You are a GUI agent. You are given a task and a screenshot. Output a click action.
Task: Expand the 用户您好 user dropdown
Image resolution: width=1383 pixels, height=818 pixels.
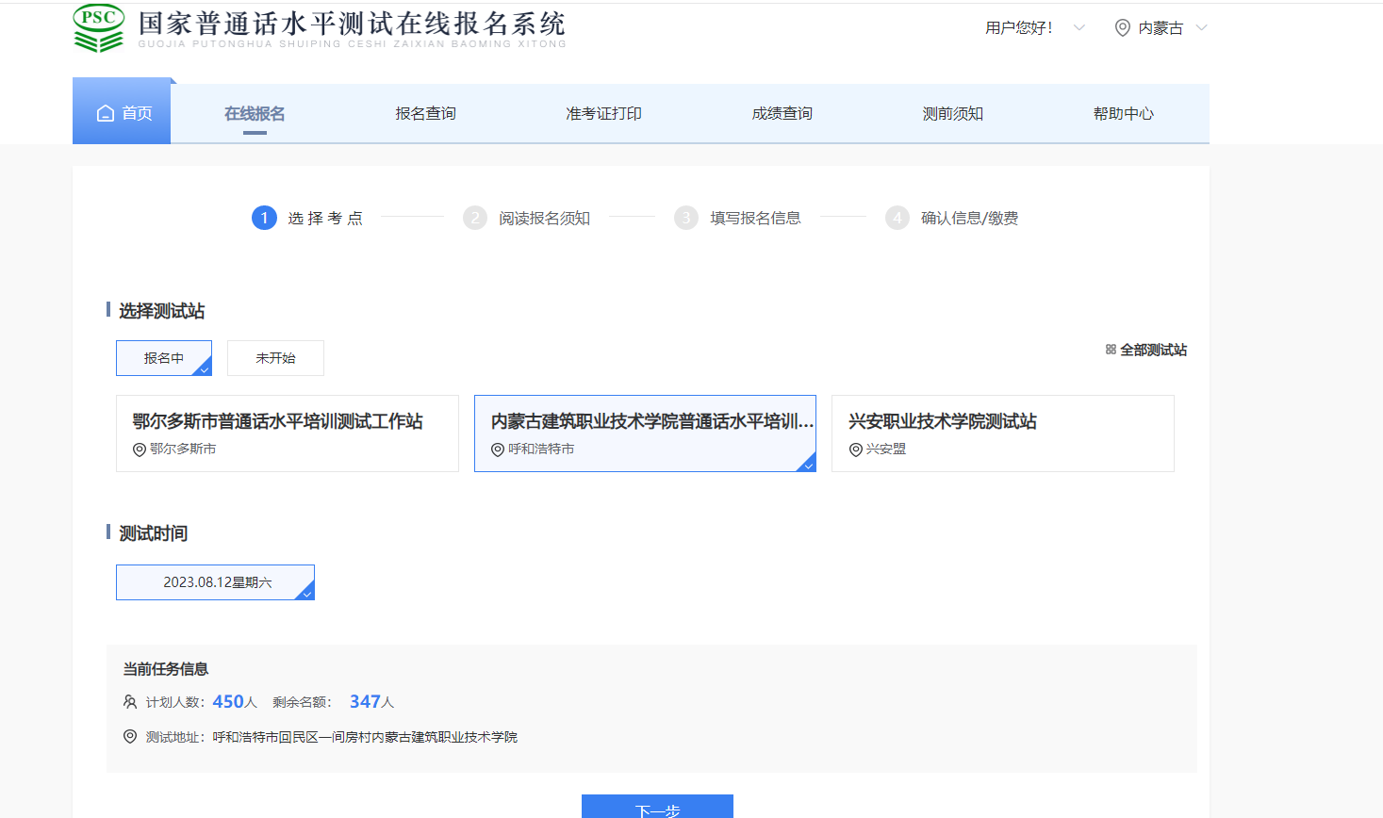click(x=1079, y=28)
